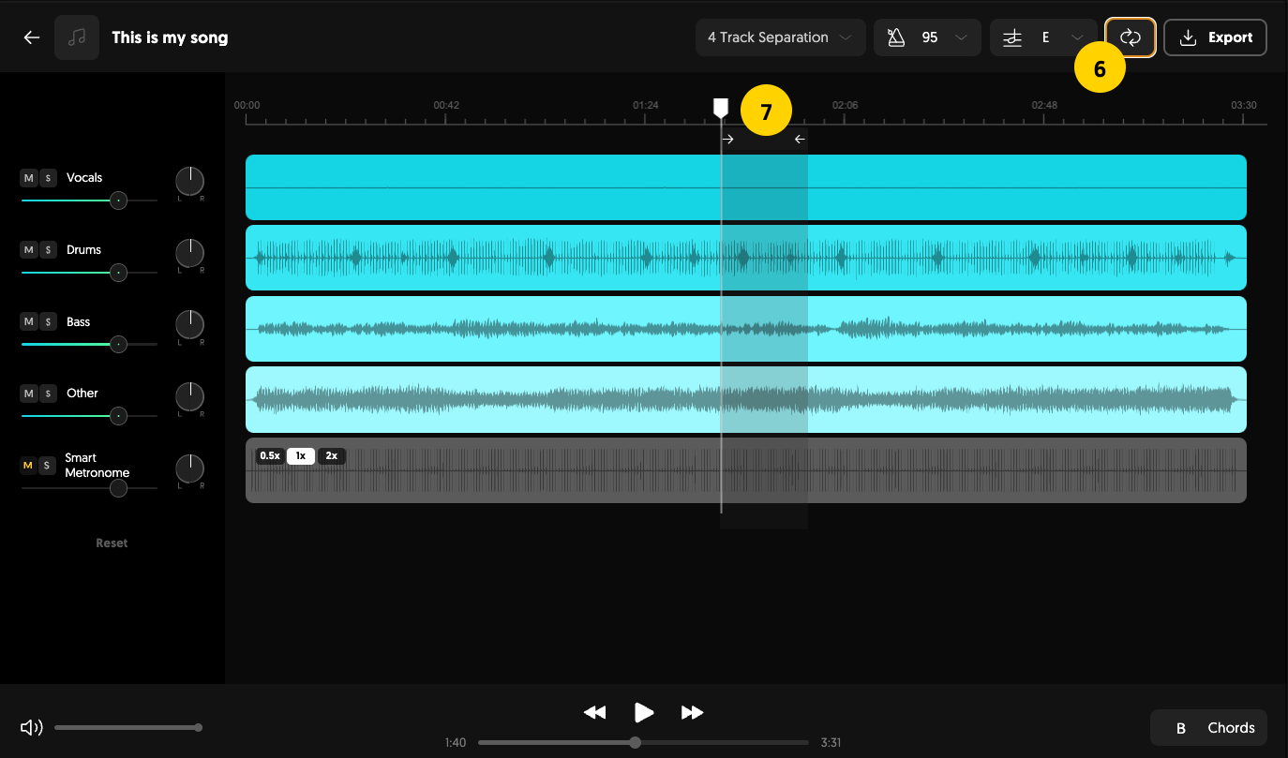
Task: Play the song
Action: [643, 713]
